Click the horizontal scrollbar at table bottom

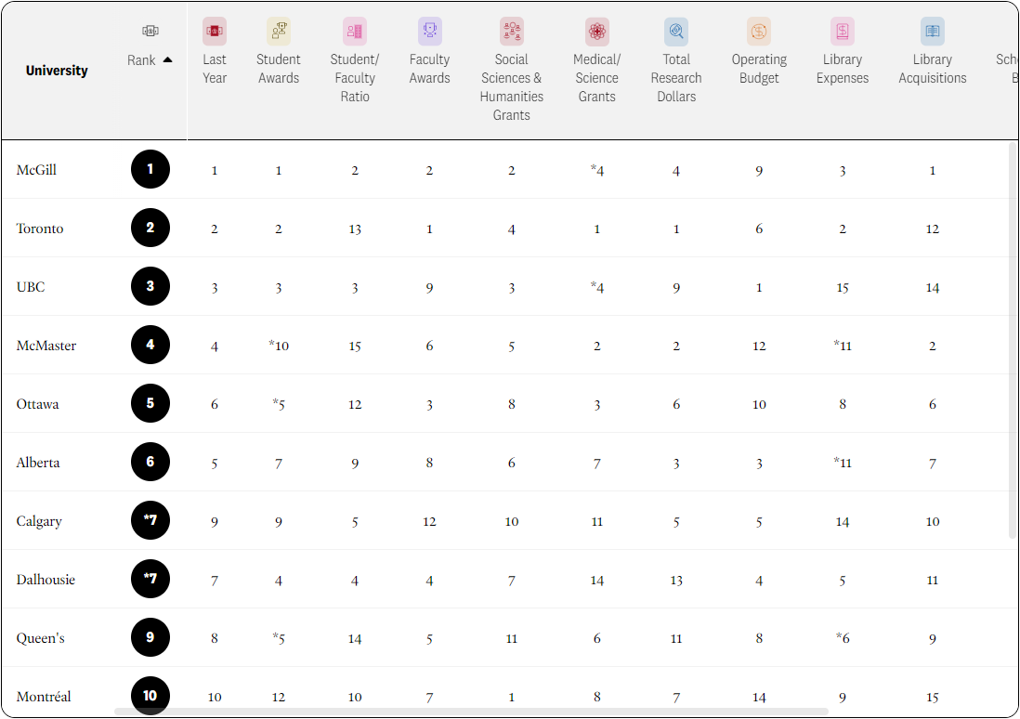pyautogui.click(x=471, y=712)
